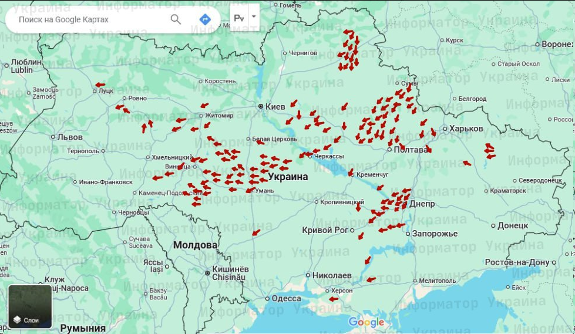This screenshot has width=575, height=334.
Task: Click the Кропивницкий city label
Action: [x=342, y=202]
